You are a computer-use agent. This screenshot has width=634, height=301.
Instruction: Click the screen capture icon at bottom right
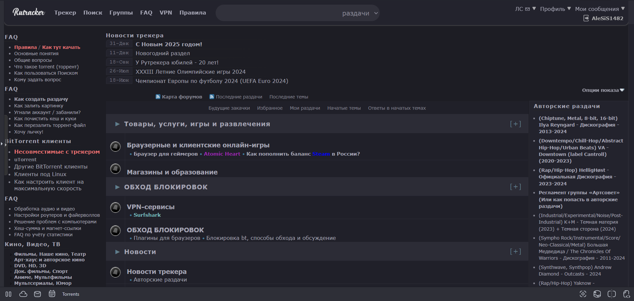click(583, 294)
